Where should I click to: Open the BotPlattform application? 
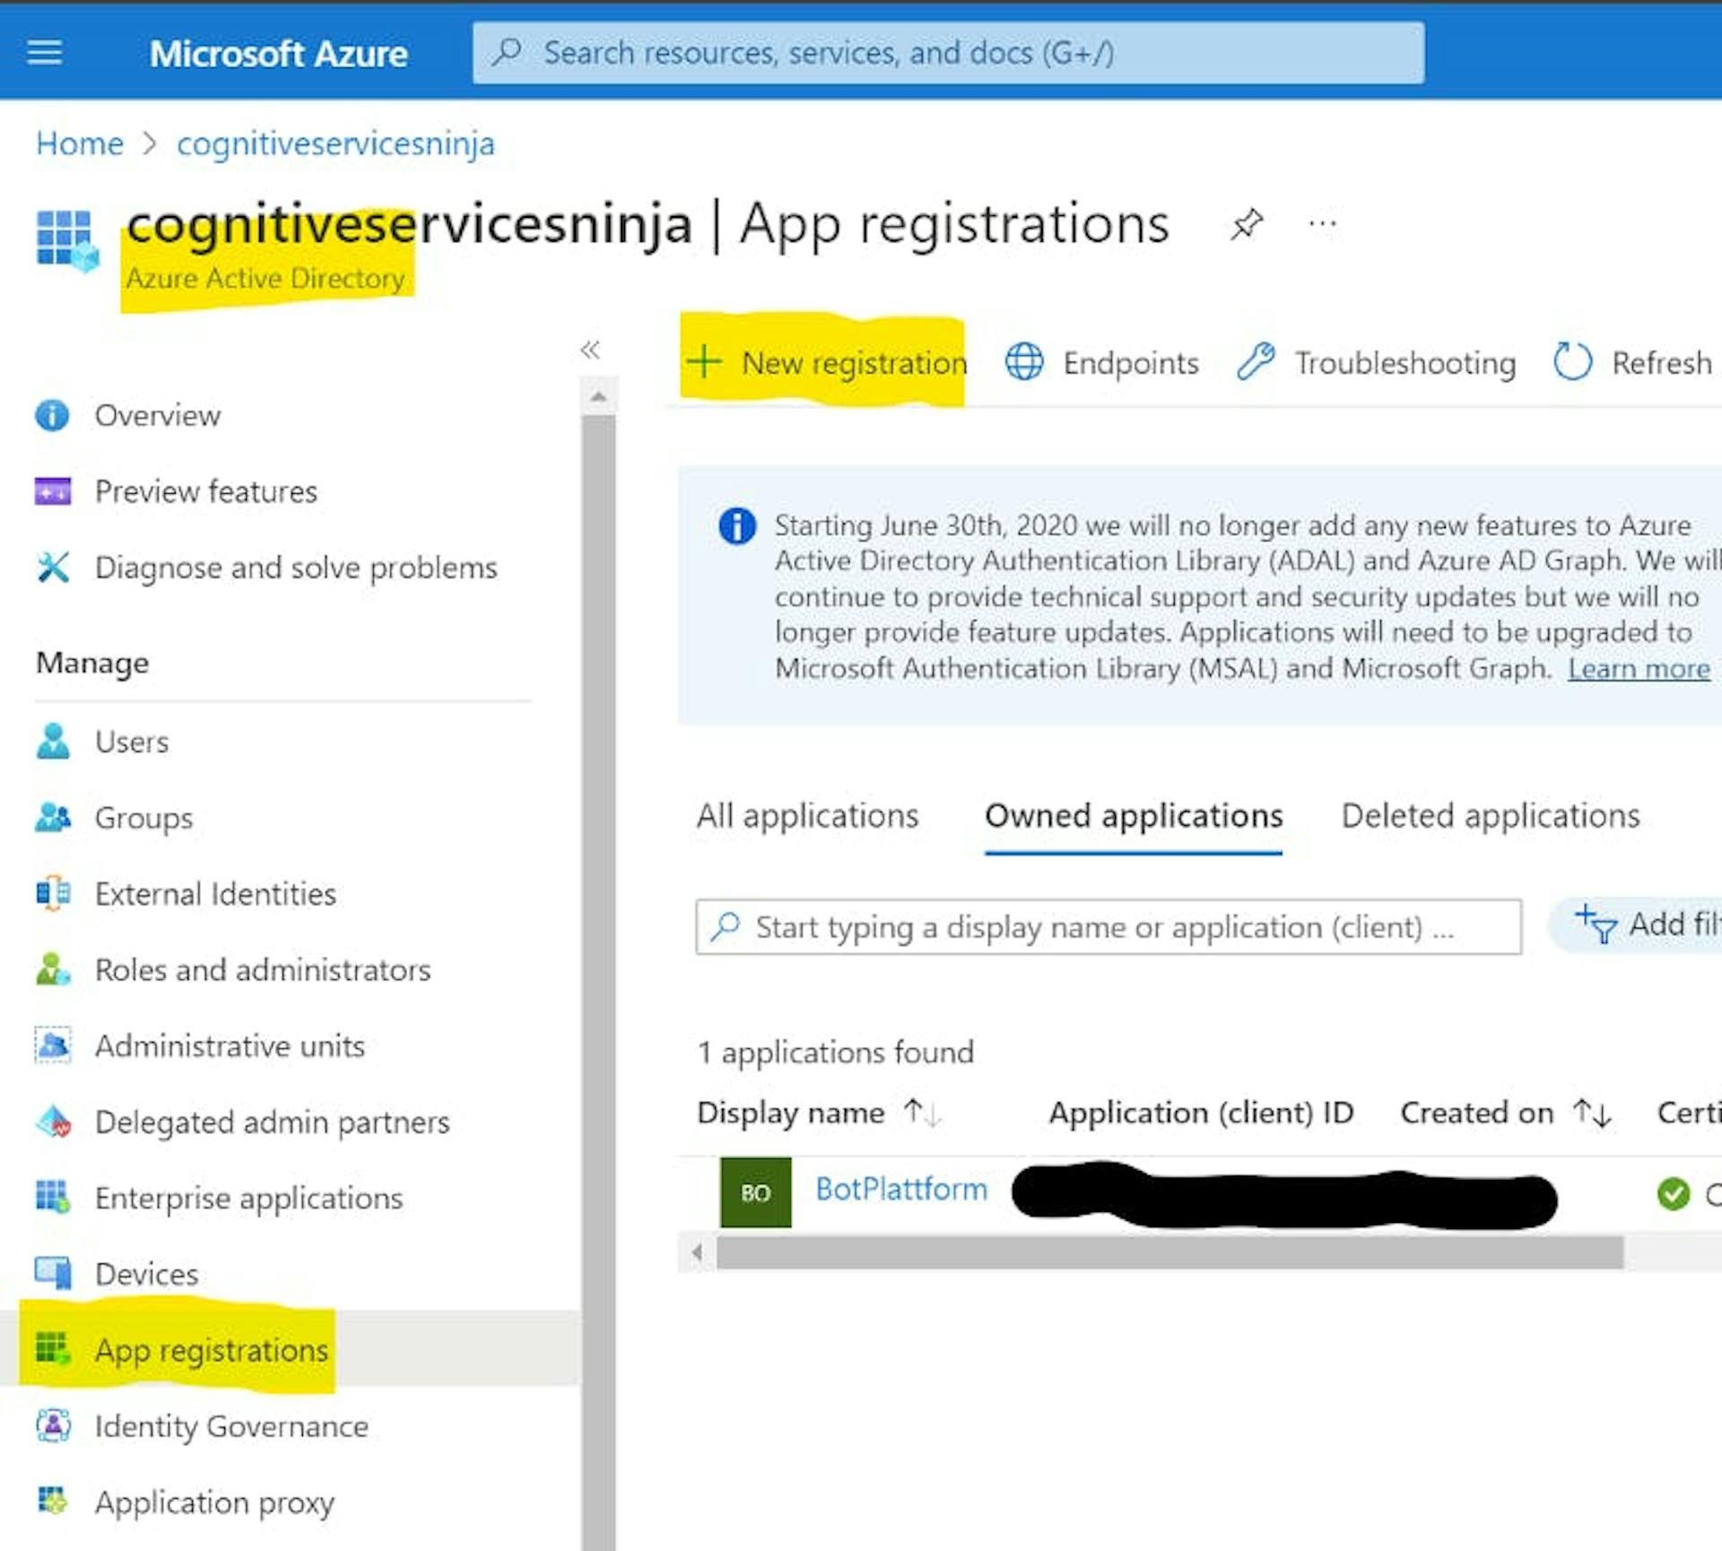coord(901,1190)
